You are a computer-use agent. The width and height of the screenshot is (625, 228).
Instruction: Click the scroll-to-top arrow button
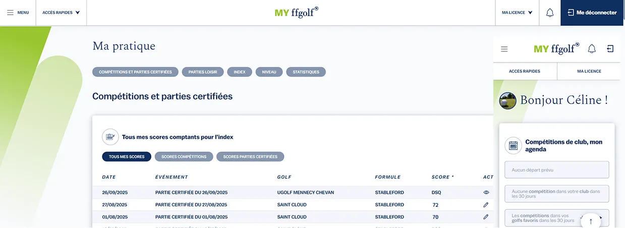pos(591,221)
